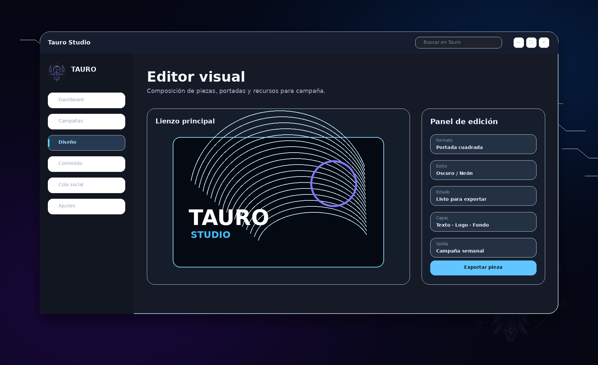This screenshot has height=365, width=598.
Task: Switch to Cola social
Action: 86,185
